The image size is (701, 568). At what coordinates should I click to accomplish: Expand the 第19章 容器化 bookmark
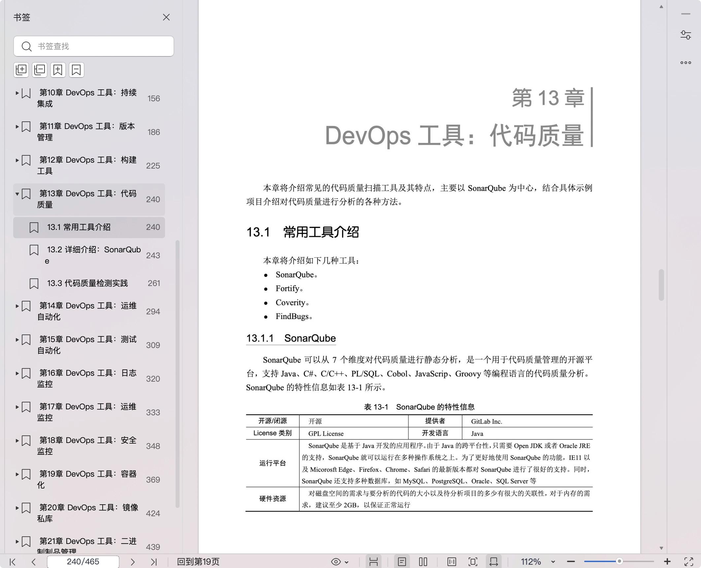coord(17,474)
